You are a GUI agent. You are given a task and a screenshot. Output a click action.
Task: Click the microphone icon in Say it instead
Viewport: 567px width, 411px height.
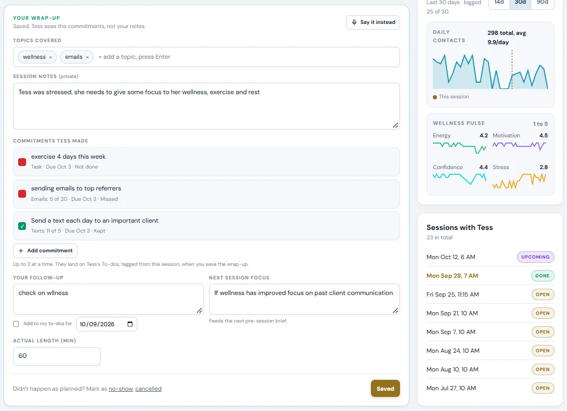pyautogui.click(x=354, y=22)
